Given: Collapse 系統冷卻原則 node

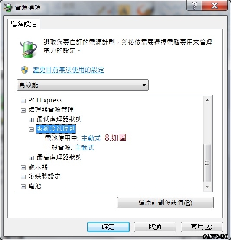Looking at the screenshot, I should coord(31,129).
